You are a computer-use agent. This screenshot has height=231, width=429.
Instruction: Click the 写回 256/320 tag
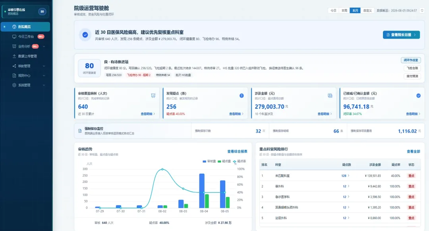[x=114, y=75]
